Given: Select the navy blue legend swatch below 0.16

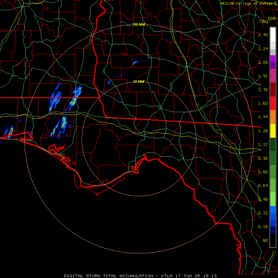Looking at the screenshot, I should [x=273, y=230].
